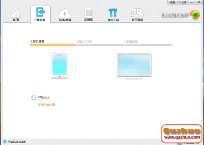Viewport: 204px width, 145px height.
Task: Click the 一键刷机 tab label
Action: 40,20
